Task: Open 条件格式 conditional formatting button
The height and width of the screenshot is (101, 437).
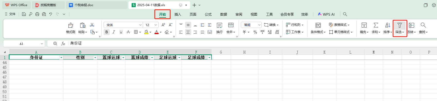Action: 318,28
